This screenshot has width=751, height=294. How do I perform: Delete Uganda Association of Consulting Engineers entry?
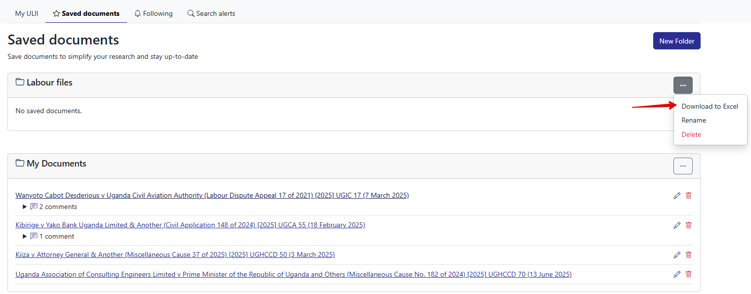coord(689,274)
